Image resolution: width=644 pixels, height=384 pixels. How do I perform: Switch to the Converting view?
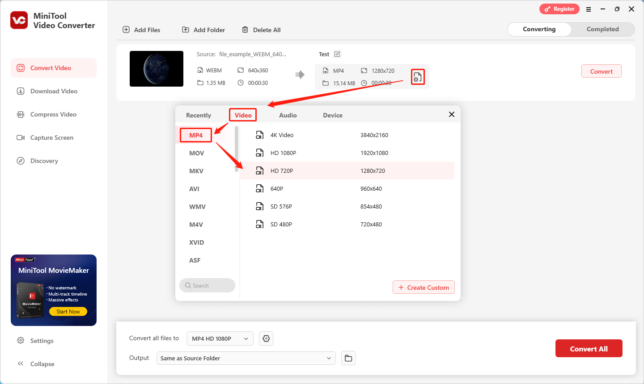click(539, 29)
